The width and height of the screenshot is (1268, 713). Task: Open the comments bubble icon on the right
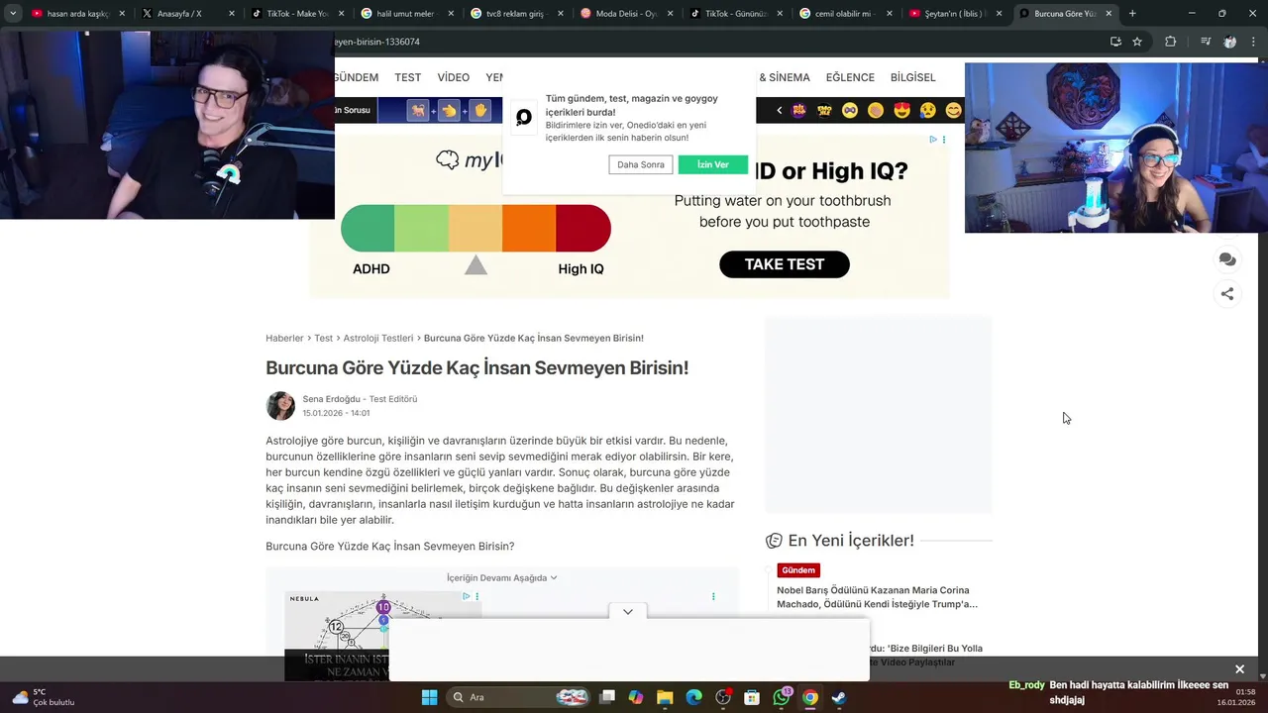click(1227, 259)
